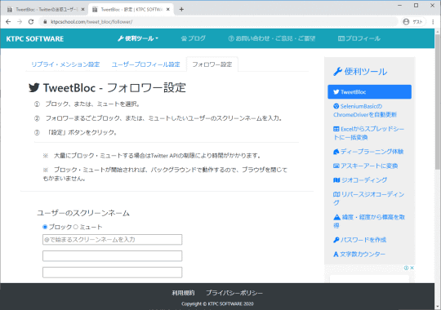The image size is (441, 310).
Task: Select the ミュート radio button
Action: pos(75,227)
